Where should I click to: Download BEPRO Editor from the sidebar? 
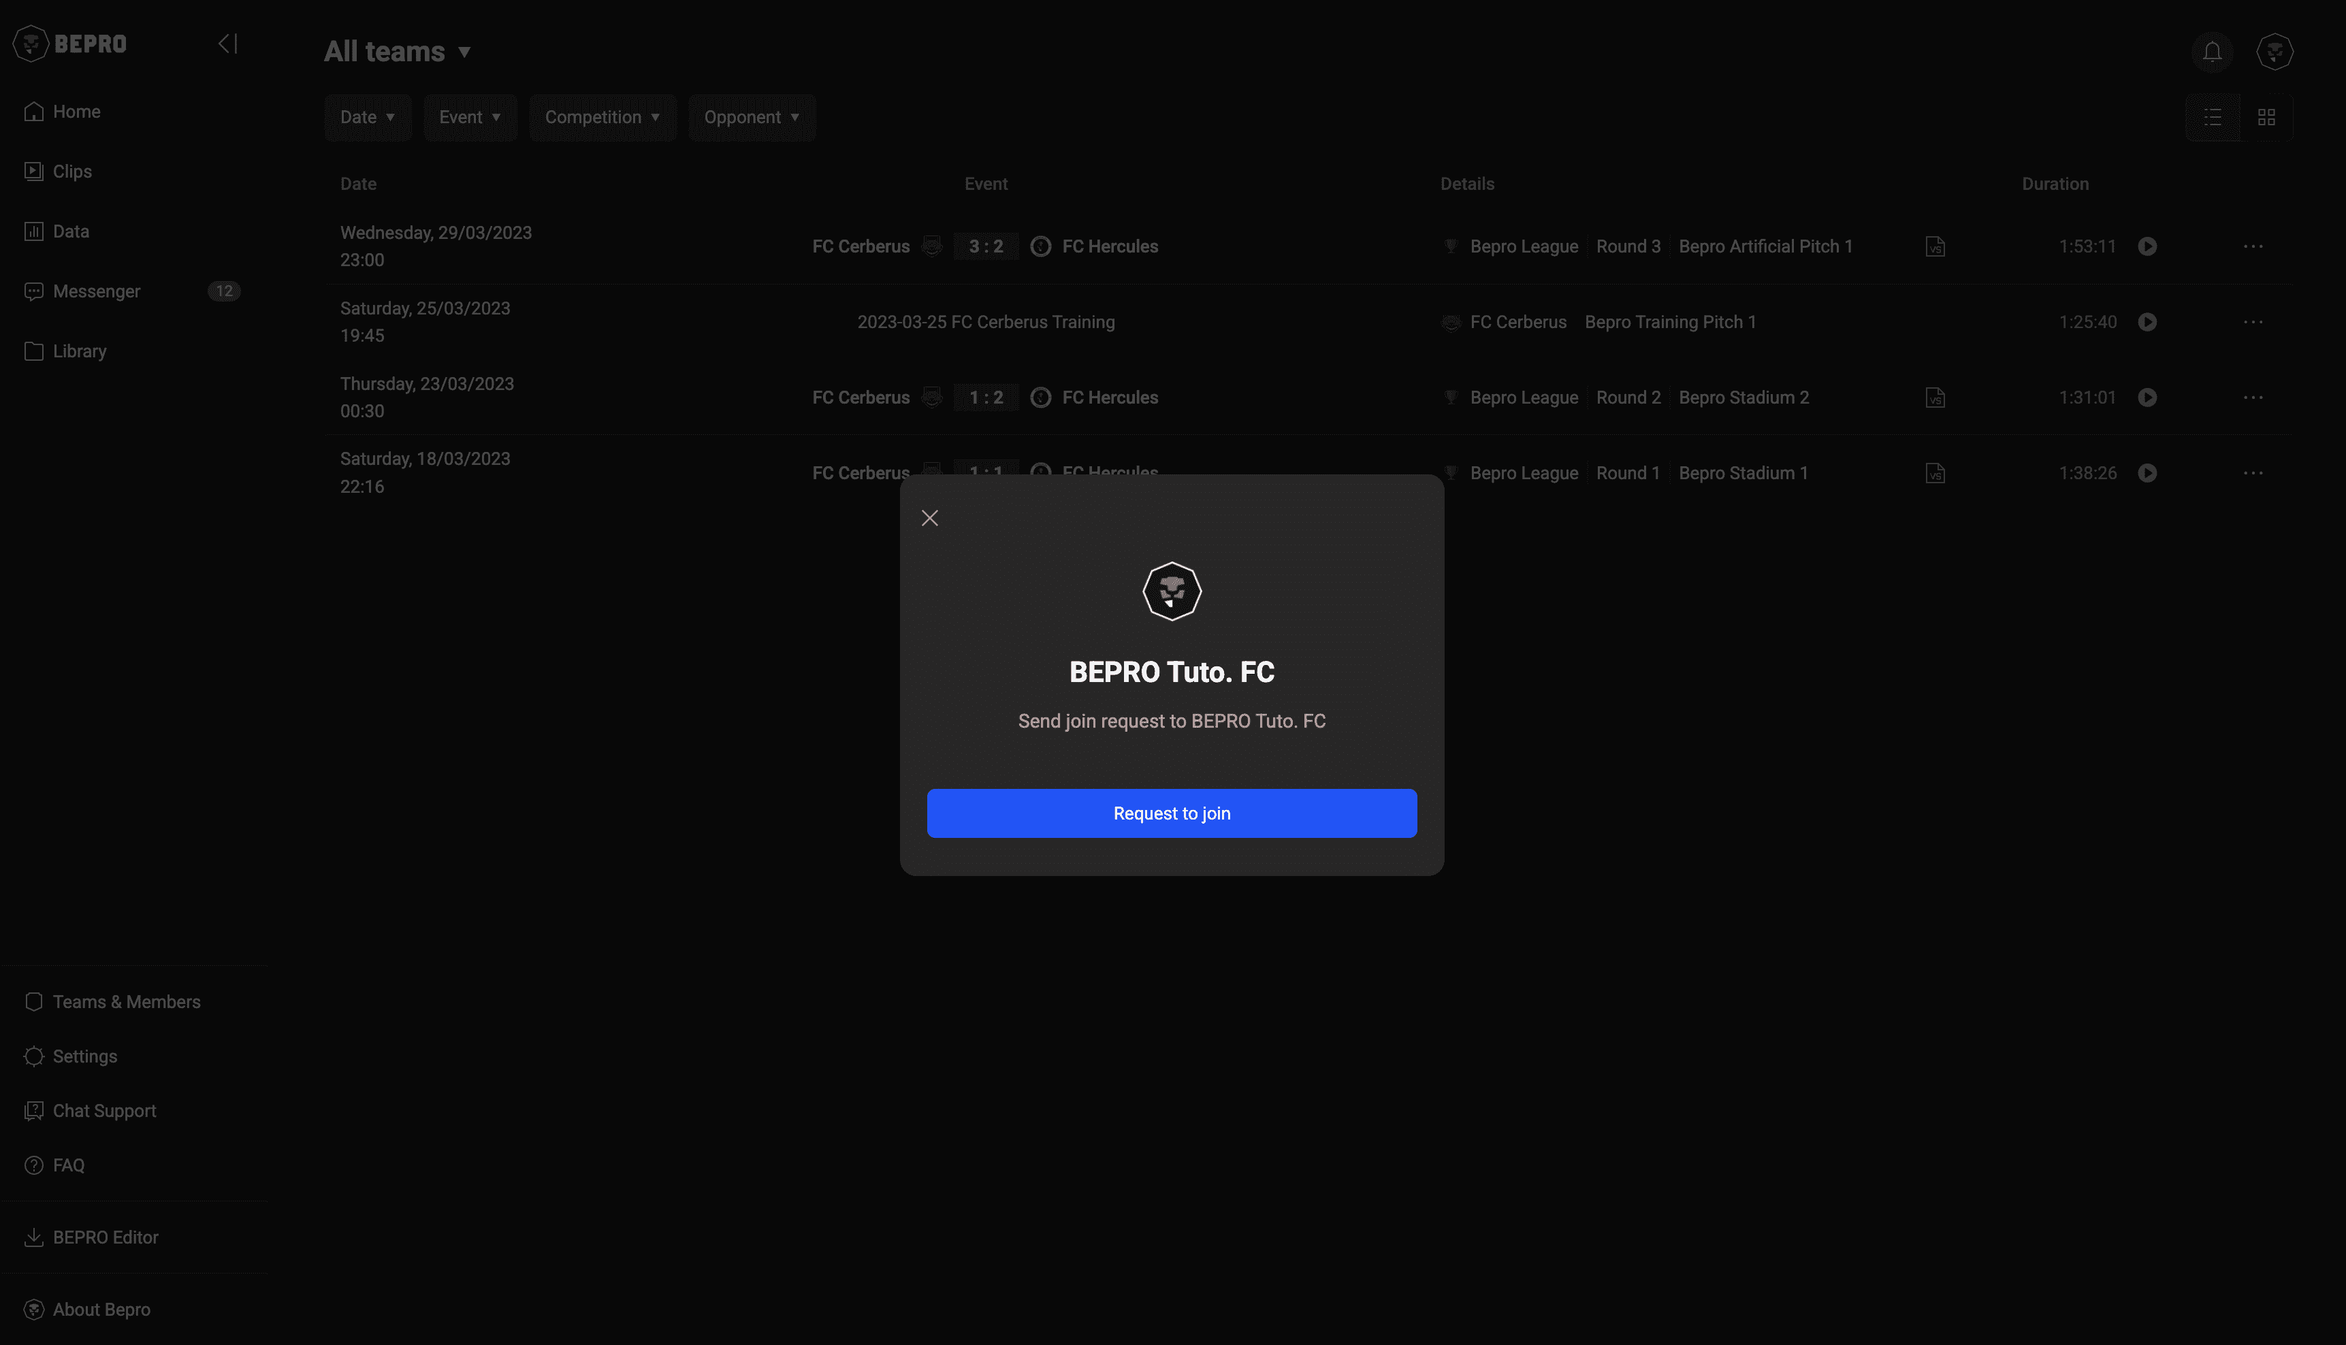[x=106, y=1237]
